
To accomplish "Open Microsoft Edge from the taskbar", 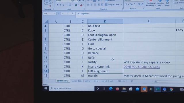I will [111, 89].
